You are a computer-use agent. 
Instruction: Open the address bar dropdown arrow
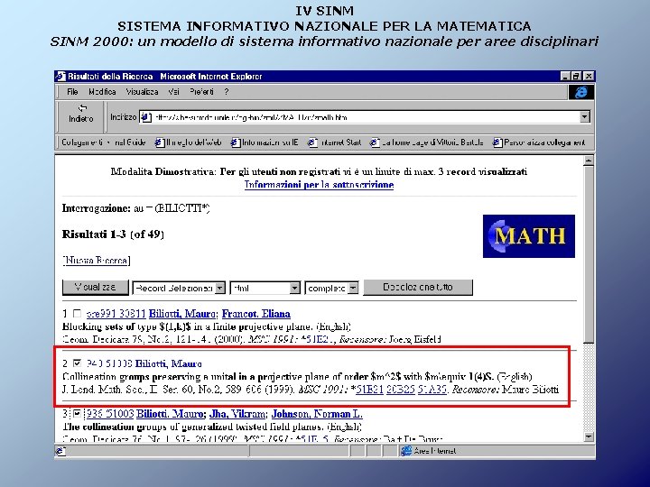tap(584, 117)
